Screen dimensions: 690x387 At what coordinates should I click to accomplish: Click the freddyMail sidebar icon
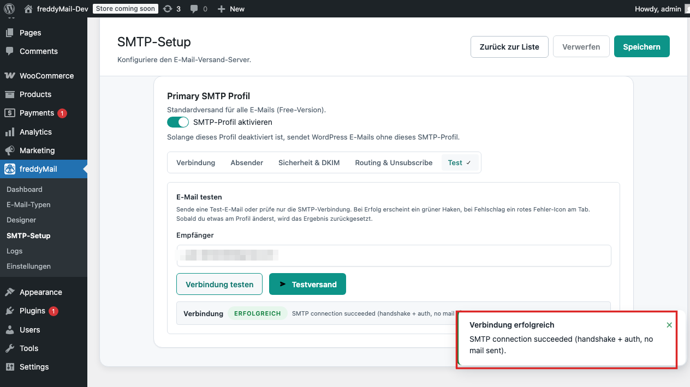(x=9, y=169)
